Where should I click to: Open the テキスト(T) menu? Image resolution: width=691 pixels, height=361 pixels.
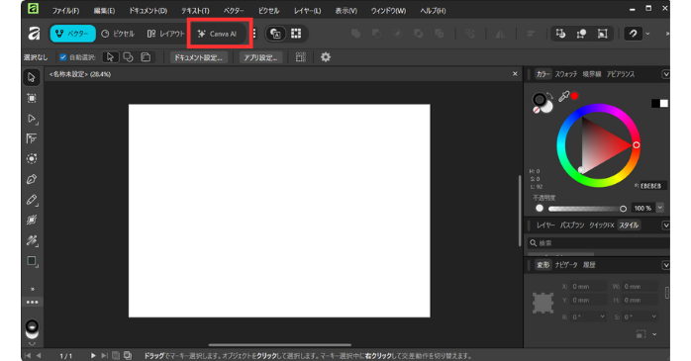tap(195, 11)
